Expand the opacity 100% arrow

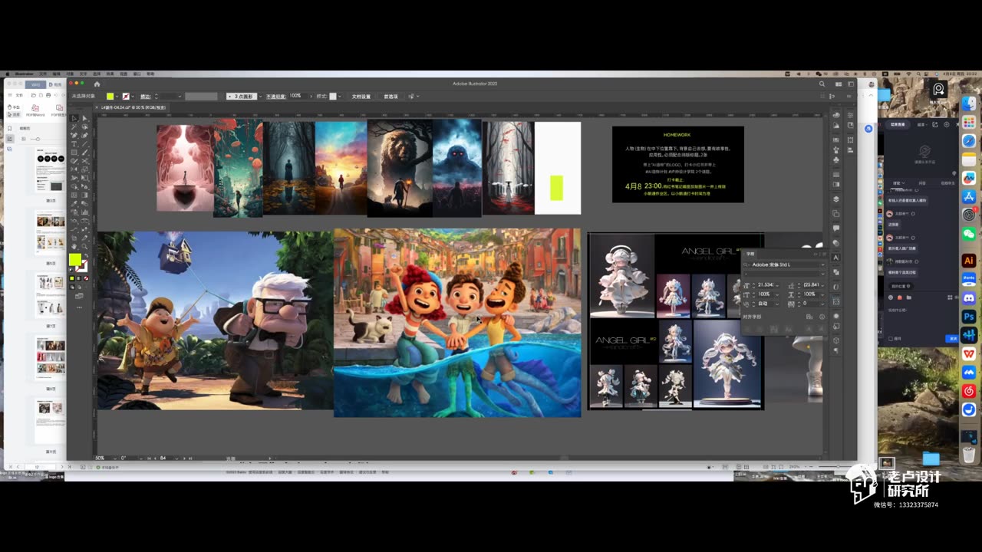tap(309, 97)
